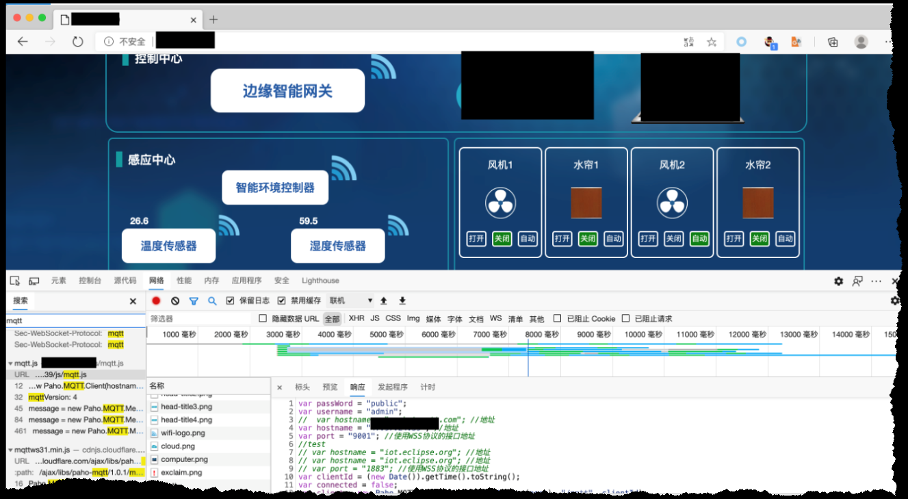Open DevTools settings gear icon

(x=838, y=281)
